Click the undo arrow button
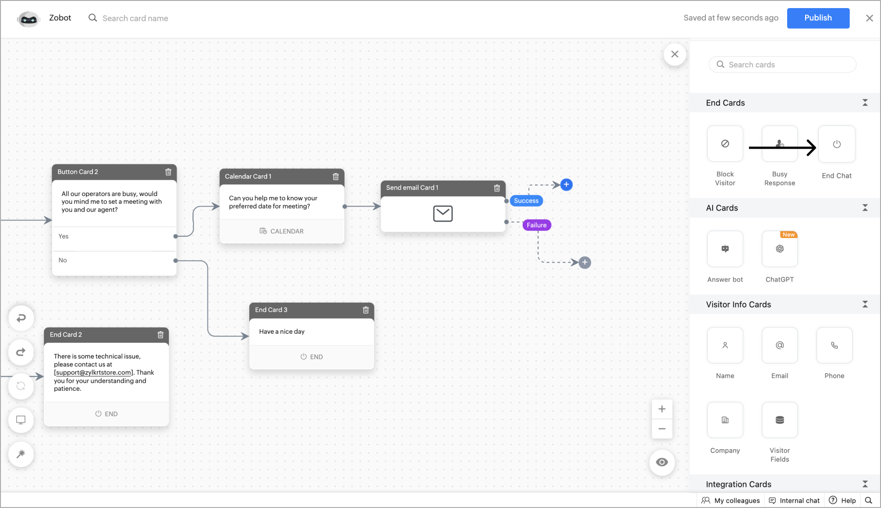 click(21, 318)
